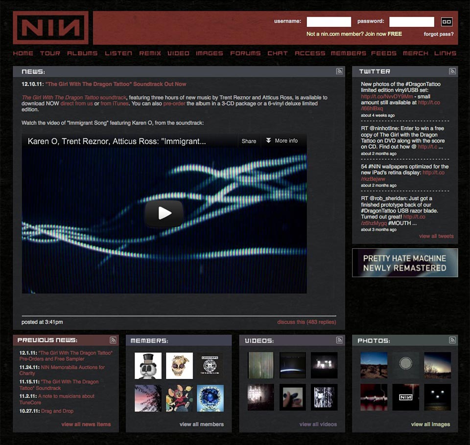Viewport: 470px width, 445px height.
Task: Open the three lights photo thumbnail
Action: 437,398
